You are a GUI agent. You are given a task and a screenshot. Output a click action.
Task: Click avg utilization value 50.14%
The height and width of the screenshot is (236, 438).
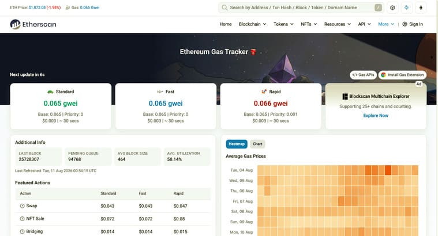(174, 159)
